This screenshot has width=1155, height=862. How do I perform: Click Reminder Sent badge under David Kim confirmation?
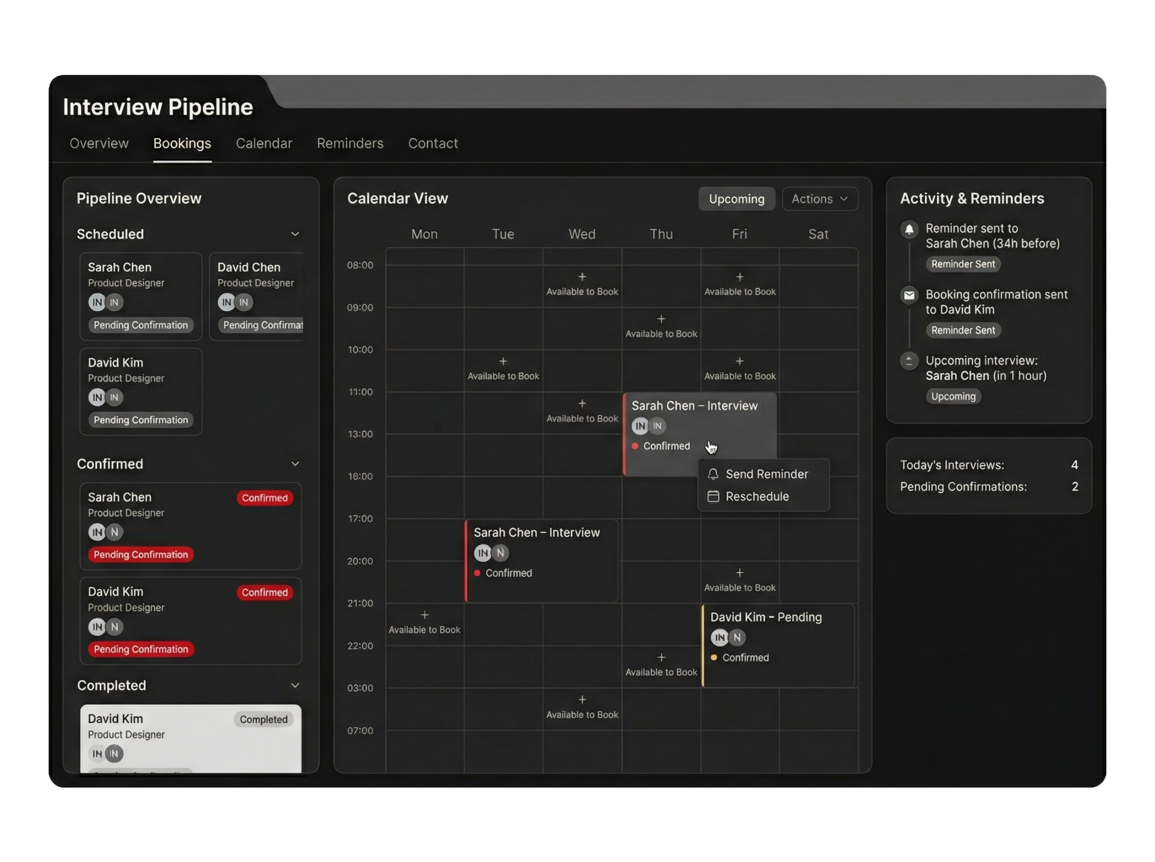point(962,330)
